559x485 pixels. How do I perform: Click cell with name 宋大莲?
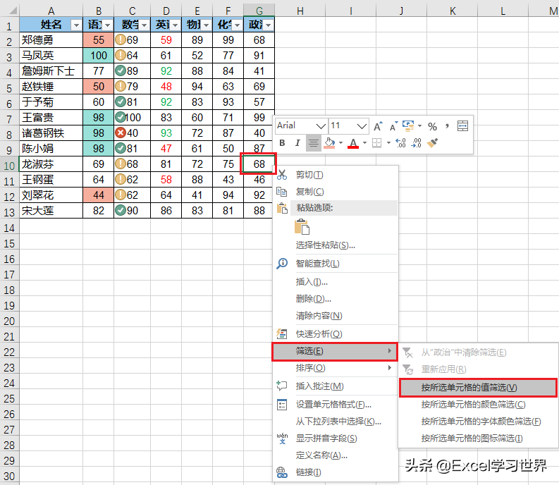click(x=51, y=210)
